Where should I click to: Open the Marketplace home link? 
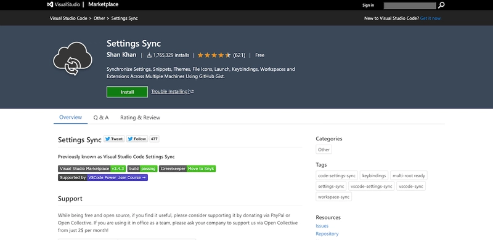pos(104,5)
